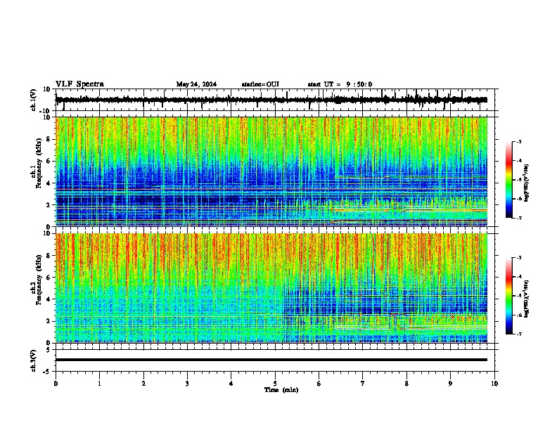Screen dimensions: 557x430
Task: Click the ch.2 "Frequency (kHz)" axis title
Action: [39, 280]
